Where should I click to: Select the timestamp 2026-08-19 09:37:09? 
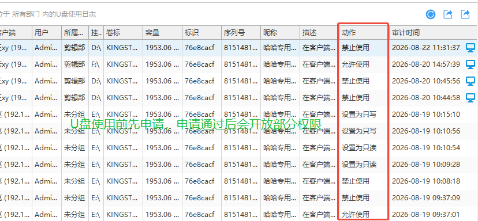(426, 198)
